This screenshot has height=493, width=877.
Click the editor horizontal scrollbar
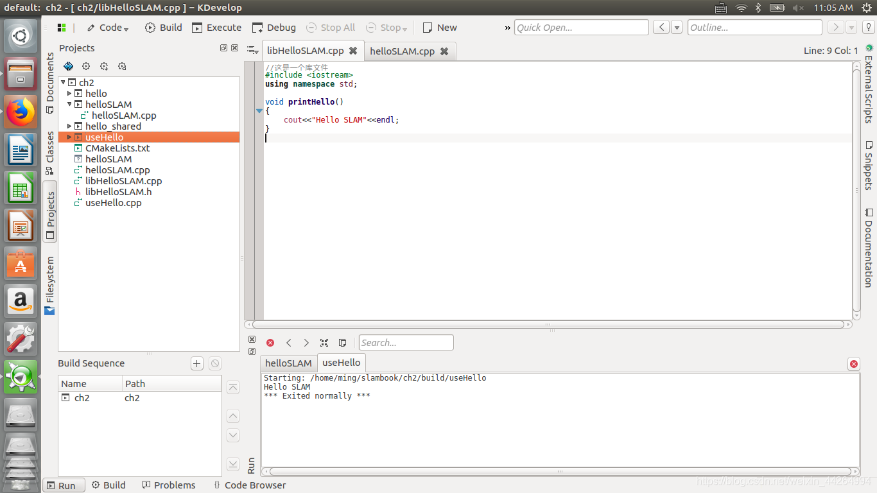[548, 325]
